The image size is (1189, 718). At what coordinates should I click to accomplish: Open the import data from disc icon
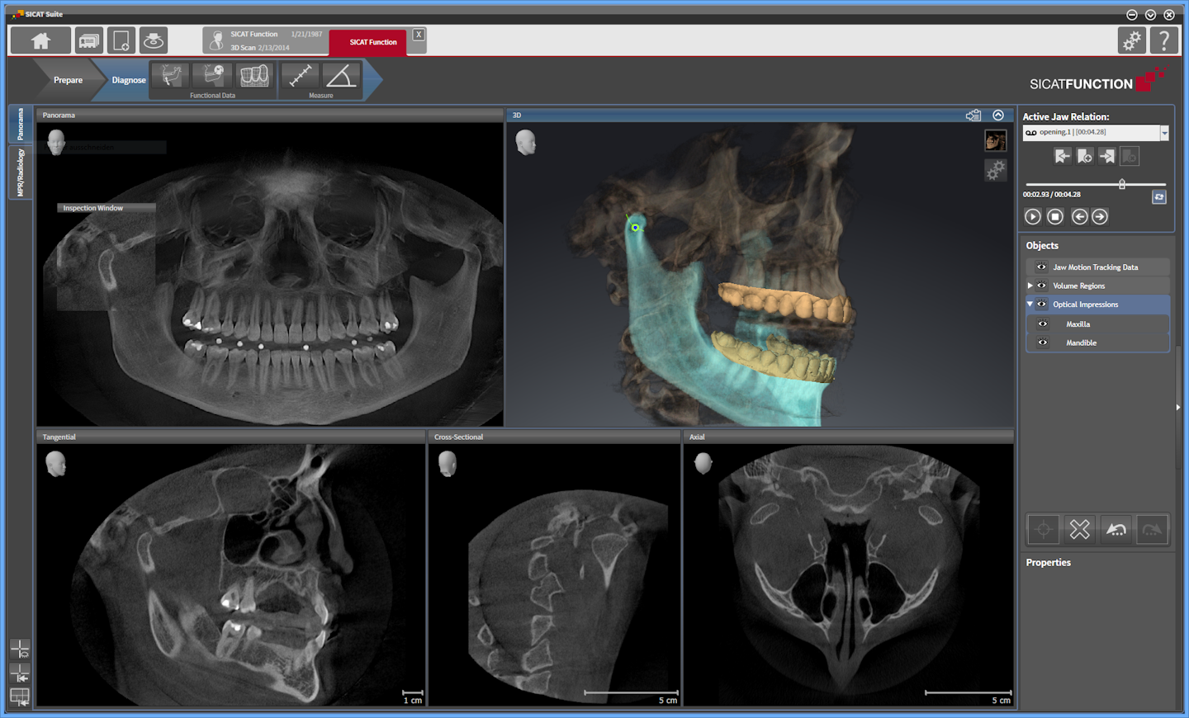pyautogui.click(x=153, y=40)
